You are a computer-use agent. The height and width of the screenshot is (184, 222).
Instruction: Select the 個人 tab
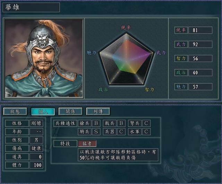(43, 112)
